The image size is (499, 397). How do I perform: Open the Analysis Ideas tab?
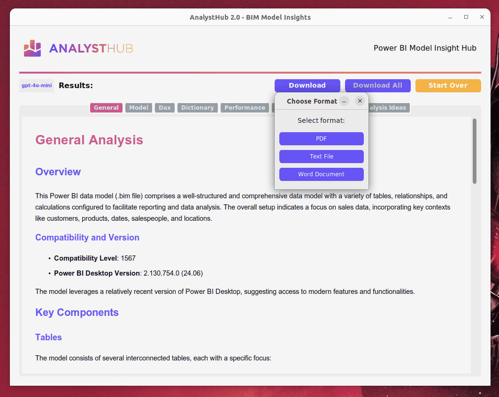[389, 108]
